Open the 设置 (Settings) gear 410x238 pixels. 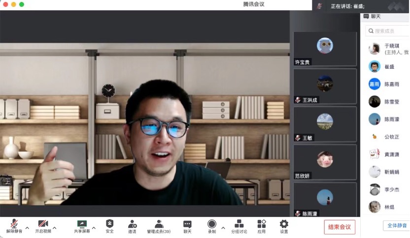[x=284, y=225]
